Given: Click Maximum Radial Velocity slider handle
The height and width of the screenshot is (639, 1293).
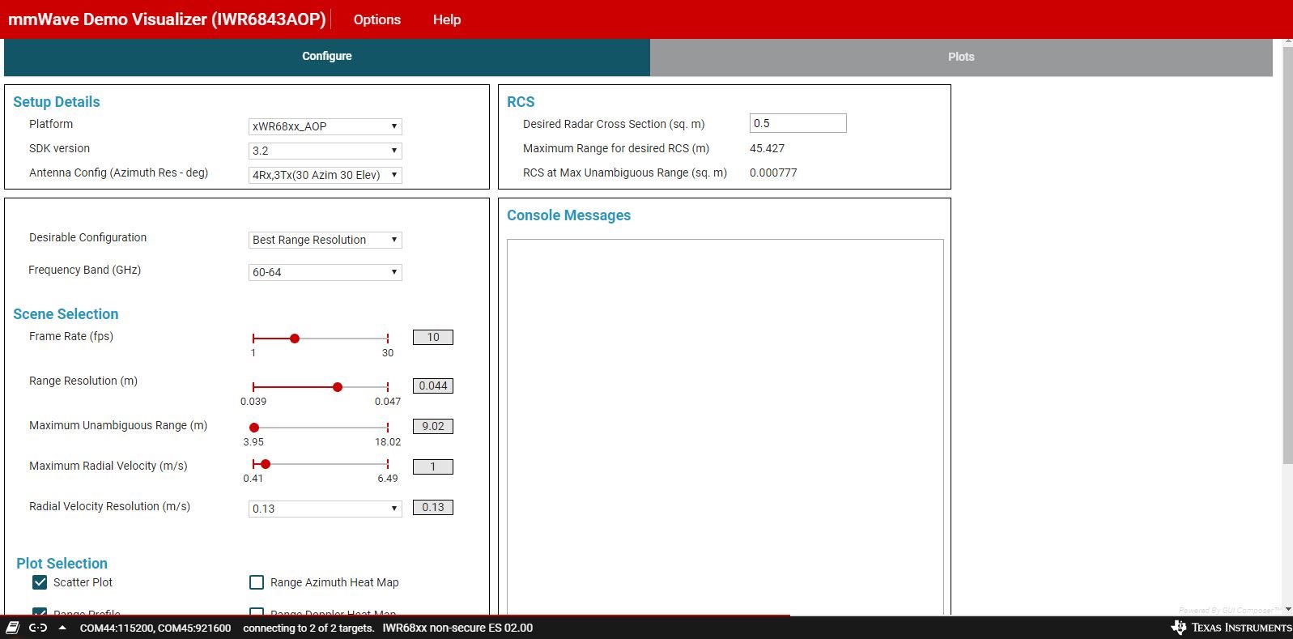Looking at the screenshot, I should tap(266, 464).
